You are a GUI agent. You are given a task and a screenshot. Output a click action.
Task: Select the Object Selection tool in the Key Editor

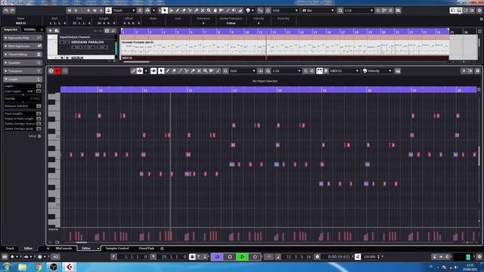pos(161,71)
